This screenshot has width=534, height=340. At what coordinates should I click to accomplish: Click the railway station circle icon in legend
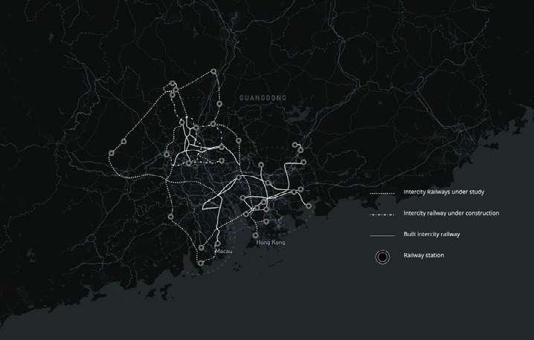382,258
